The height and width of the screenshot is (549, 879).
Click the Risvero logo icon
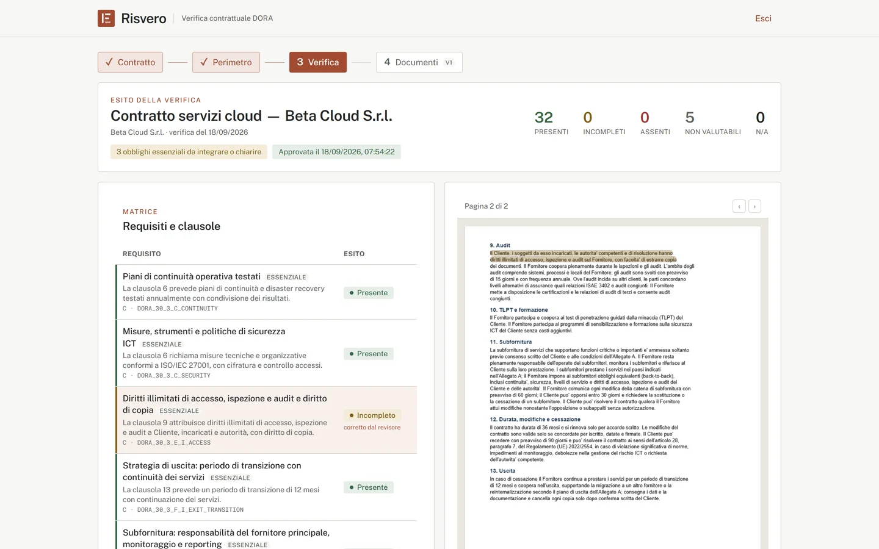point(106,18)
